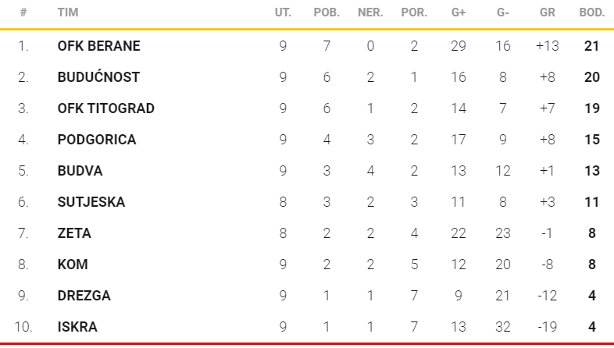Screen dimensions: 614x348
Task: Select DREZGA team name
Action: tap(84, 296)
